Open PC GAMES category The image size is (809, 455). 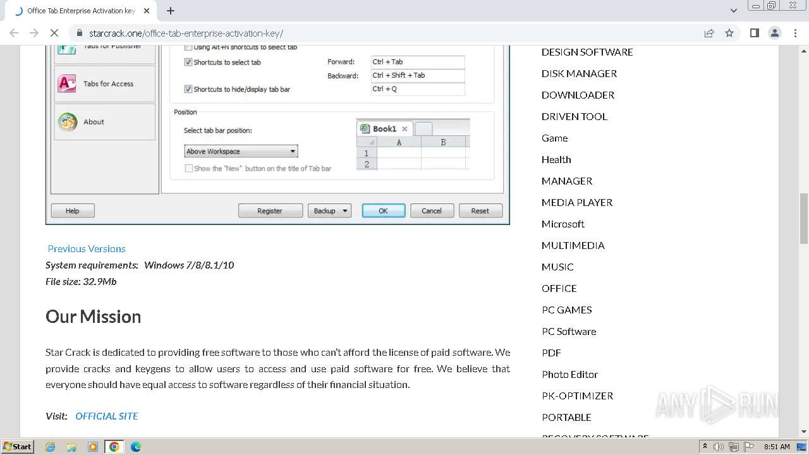(x=567, y=310)
